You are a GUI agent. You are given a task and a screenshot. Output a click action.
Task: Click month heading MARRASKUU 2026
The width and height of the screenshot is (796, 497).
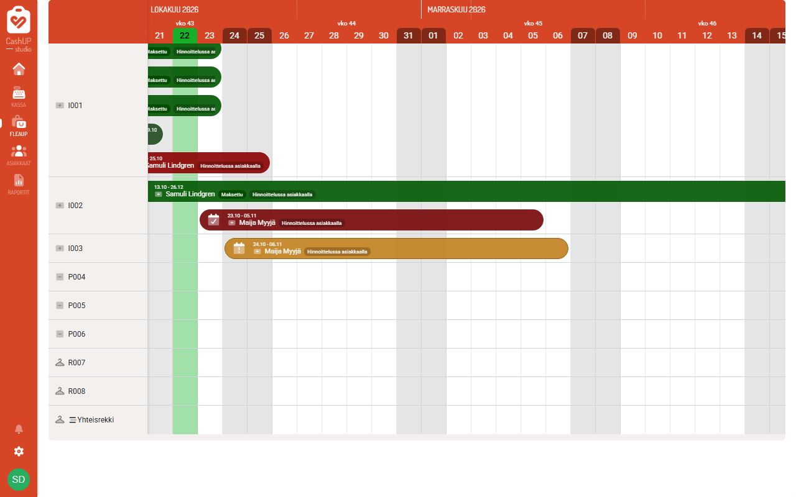456,10
